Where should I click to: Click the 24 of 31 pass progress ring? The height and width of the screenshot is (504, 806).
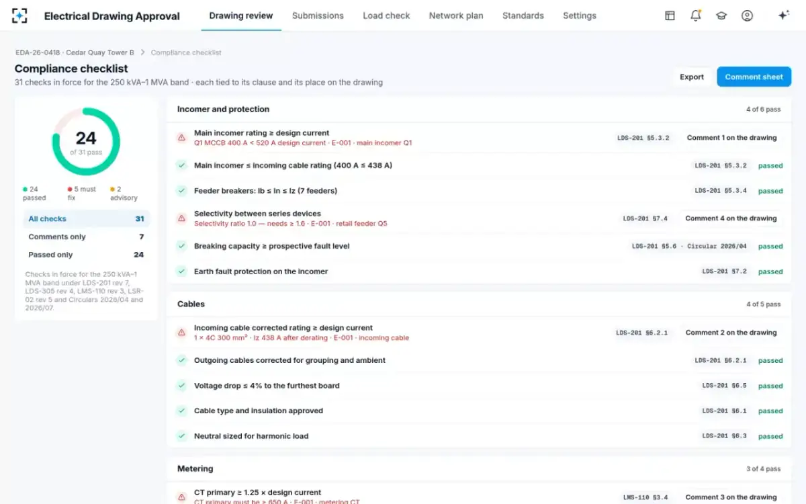[86, 142]
